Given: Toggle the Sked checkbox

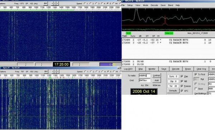Looking at the screenshot, I should tap(196, 89).
